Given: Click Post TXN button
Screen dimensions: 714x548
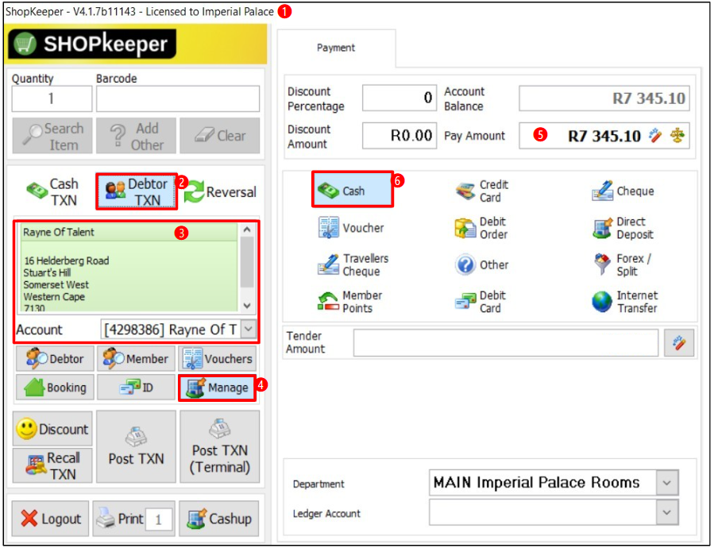Looking at the screenshot, I should pos(136,447).
